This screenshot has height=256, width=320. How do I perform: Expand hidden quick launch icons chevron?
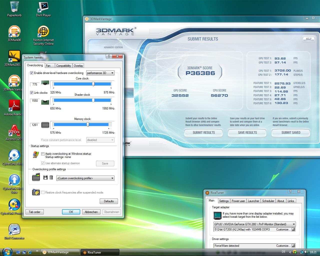tap(37, 251)
